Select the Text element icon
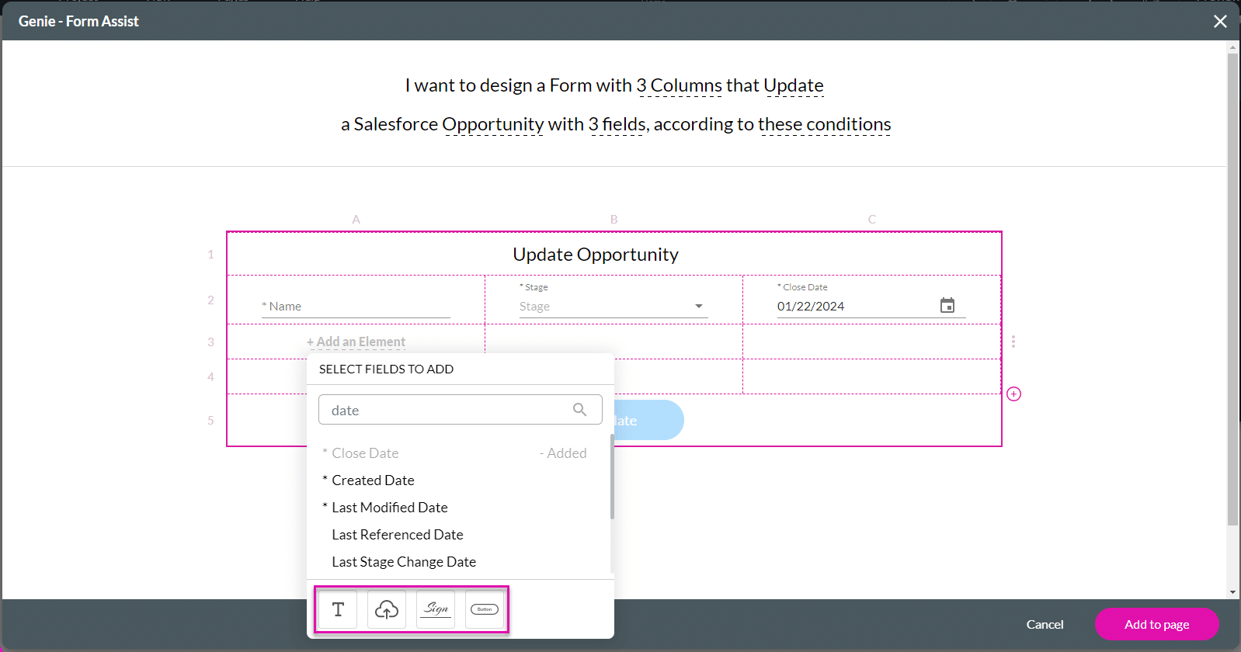Image resolution: width=1241 pixels, height=652 pixels. (x=338, y=609)
